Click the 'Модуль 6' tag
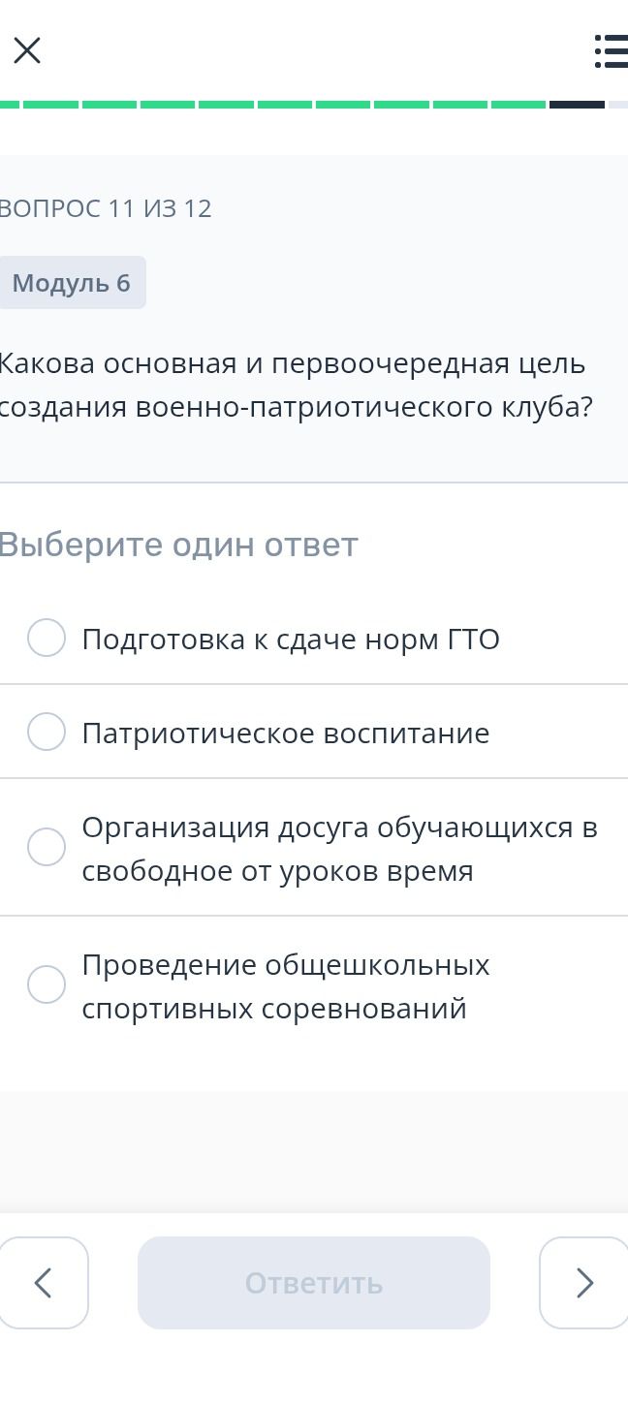This screenshot has width=628, height=1405. coord(72,283)
